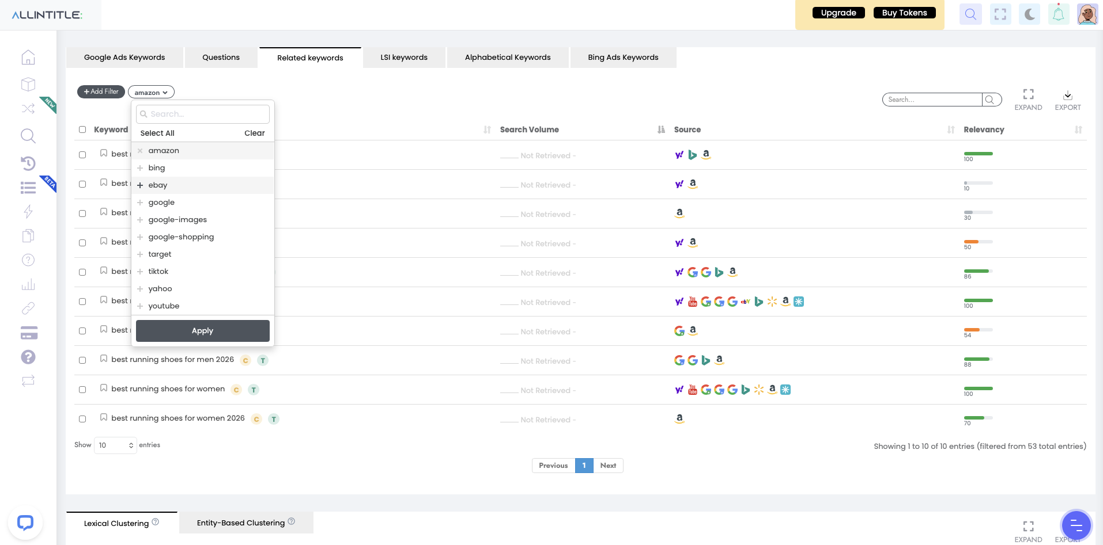
Task: Open the shuffle icon marked NEW
Action: click(28, 108)
